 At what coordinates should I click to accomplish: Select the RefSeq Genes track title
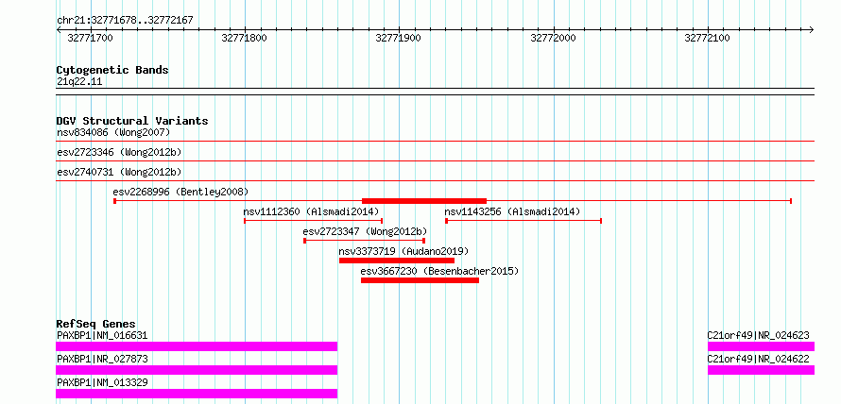96,324
